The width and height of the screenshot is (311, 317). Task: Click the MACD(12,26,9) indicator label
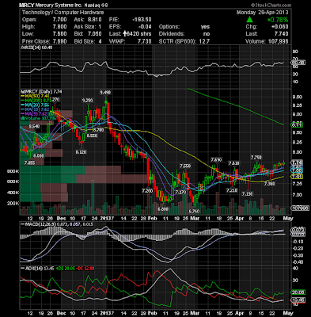coord(39,224)
